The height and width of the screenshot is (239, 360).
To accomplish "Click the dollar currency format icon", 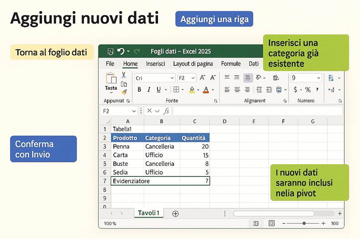I will tap(295, 90).
